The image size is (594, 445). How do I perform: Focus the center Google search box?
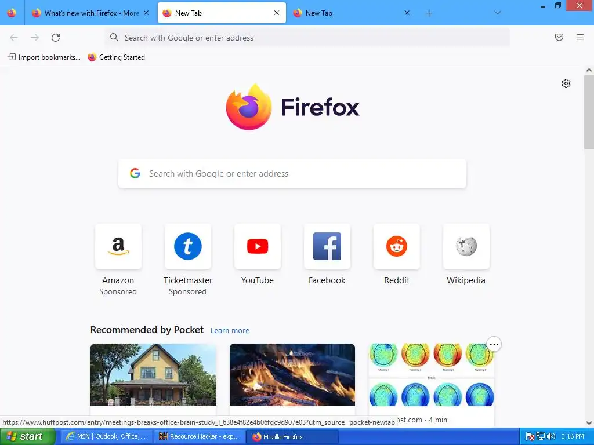coord(292,173)
